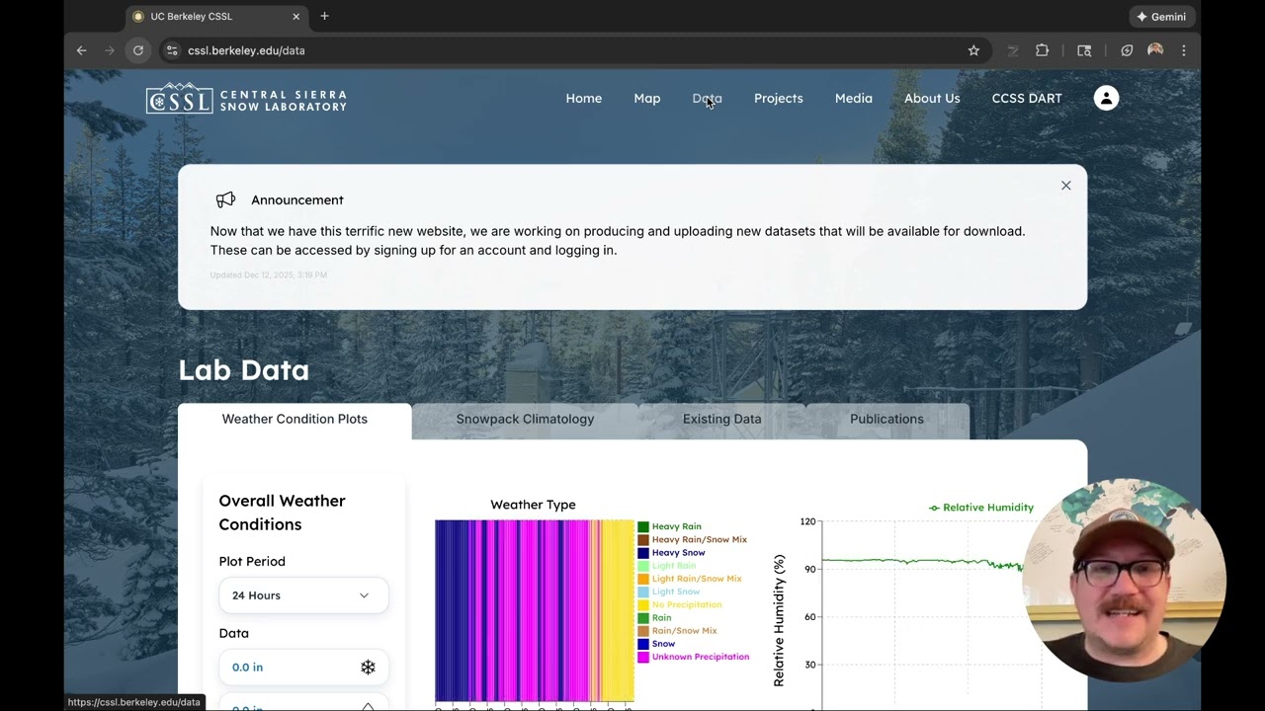Open the tab search icon in toolbar

point(1084,50)
